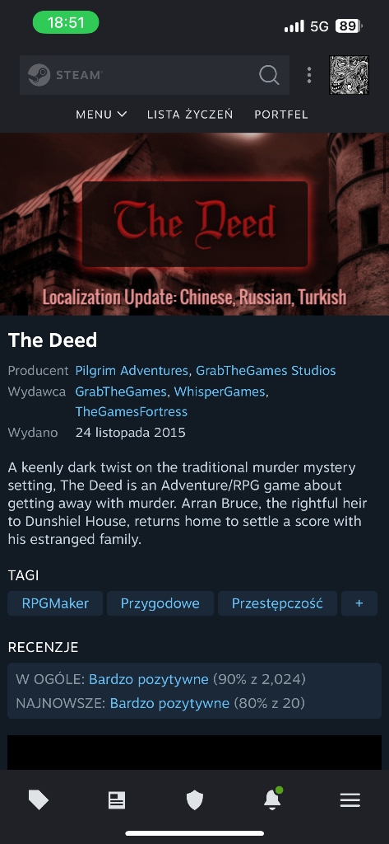Open the Steam Guard shield icon
The image size is (389, 844).
[x=194, y=800]
